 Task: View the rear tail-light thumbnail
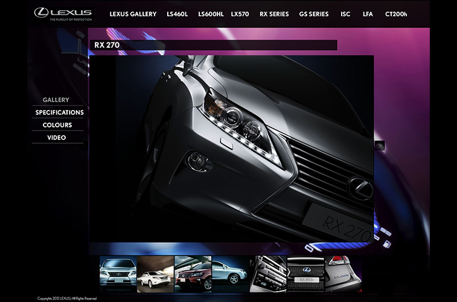click(x=344, y=274)
